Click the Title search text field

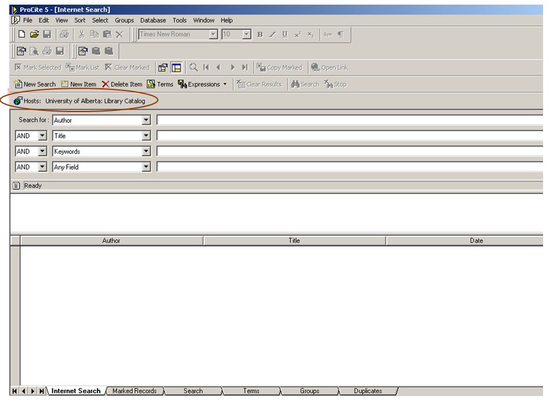[x=349, y=136]
